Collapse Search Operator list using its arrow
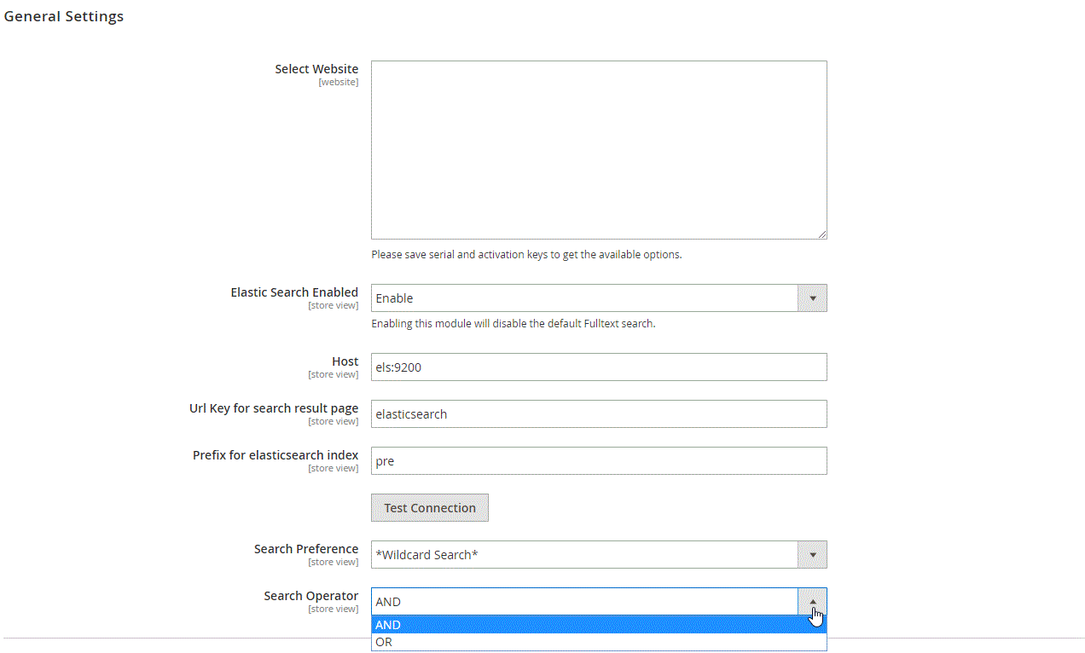1085x653 pixels. click(812, 602)
